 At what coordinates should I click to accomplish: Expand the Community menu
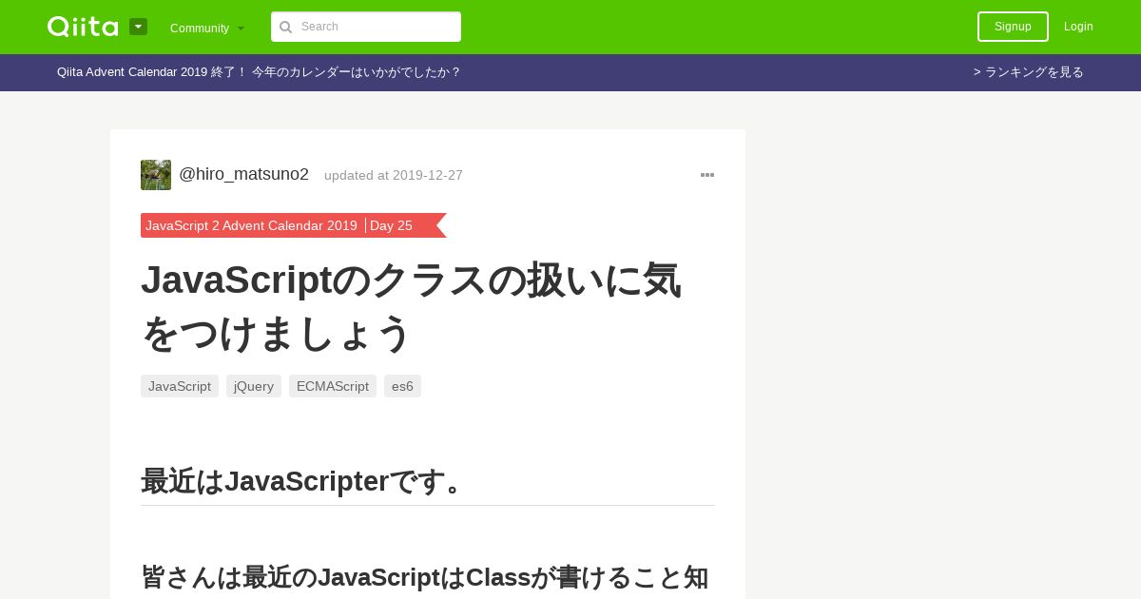coord(207,28)
